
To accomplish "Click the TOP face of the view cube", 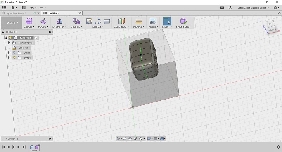I will point(270,24).
